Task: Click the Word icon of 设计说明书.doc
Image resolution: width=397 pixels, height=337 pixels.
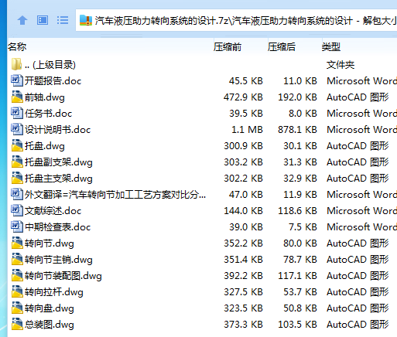Action: click(x=17, y=129)
